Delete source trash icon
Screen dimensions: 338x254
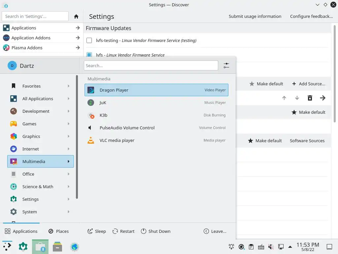310,98
